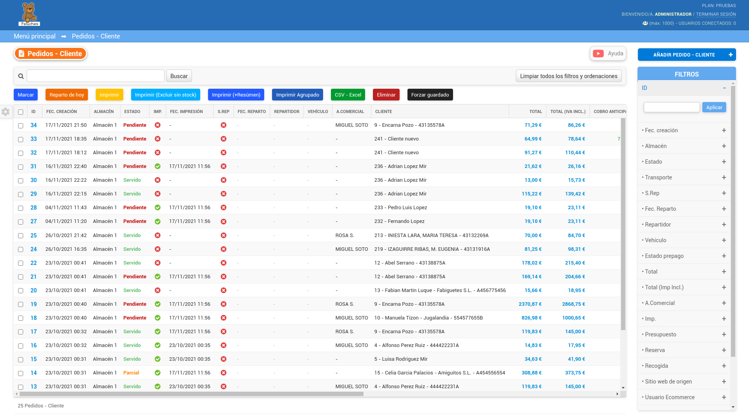Click the red cross in S.REP column for order 34

[x=224, y=125]
